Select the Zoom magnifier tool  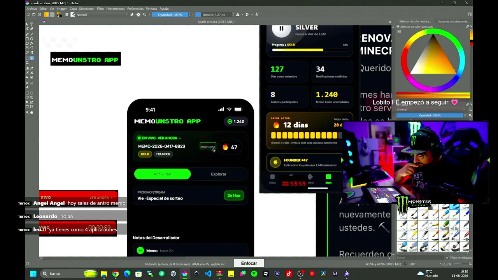[27, 112]
